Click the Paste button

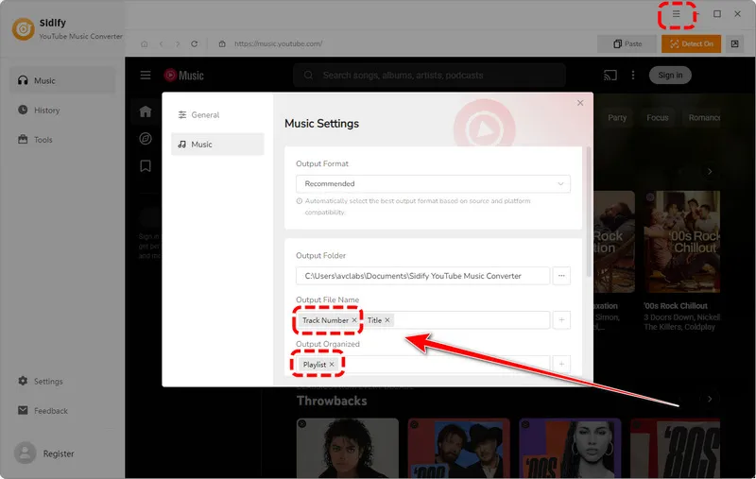coord(627,43)
